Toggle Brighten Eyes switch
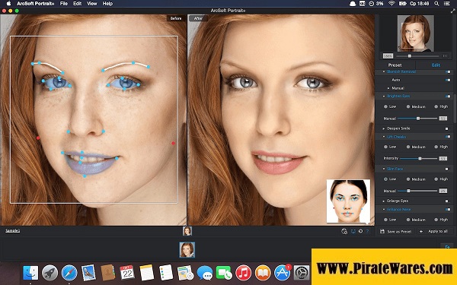This screenshot has height=285, width=457. pyautogui.click(x=448, y=97)
